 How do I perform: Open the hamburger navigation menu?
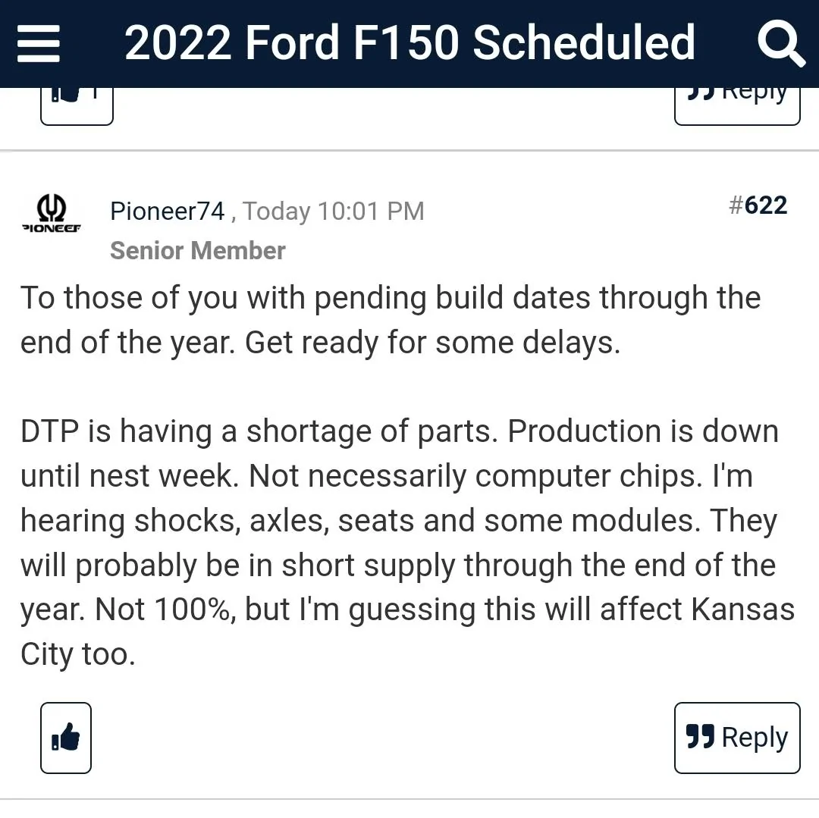pyautogui.click(x=39, y=43)
